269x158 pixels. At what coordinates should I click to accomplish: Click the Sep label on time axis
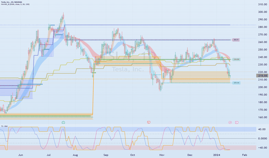pyautogui.click(x=106, y=155)
